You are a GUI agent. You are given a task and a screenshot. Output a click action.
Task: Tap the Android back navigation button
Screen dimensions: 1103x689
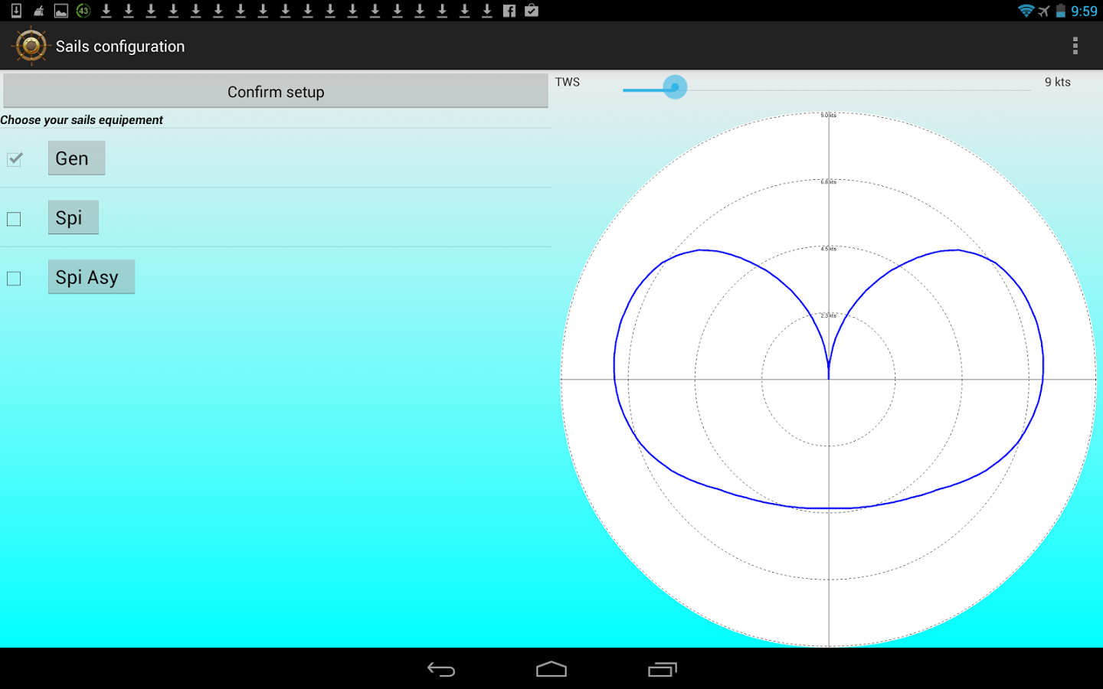441,669
